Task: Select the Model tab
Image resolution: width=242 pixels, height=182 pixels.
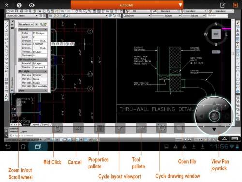Action: 26,125
